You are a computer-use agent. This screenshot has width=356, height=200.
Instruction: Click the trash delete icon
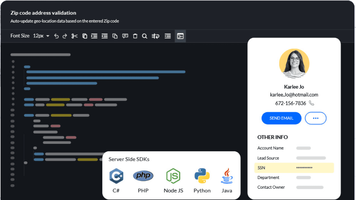click(135, 36)
